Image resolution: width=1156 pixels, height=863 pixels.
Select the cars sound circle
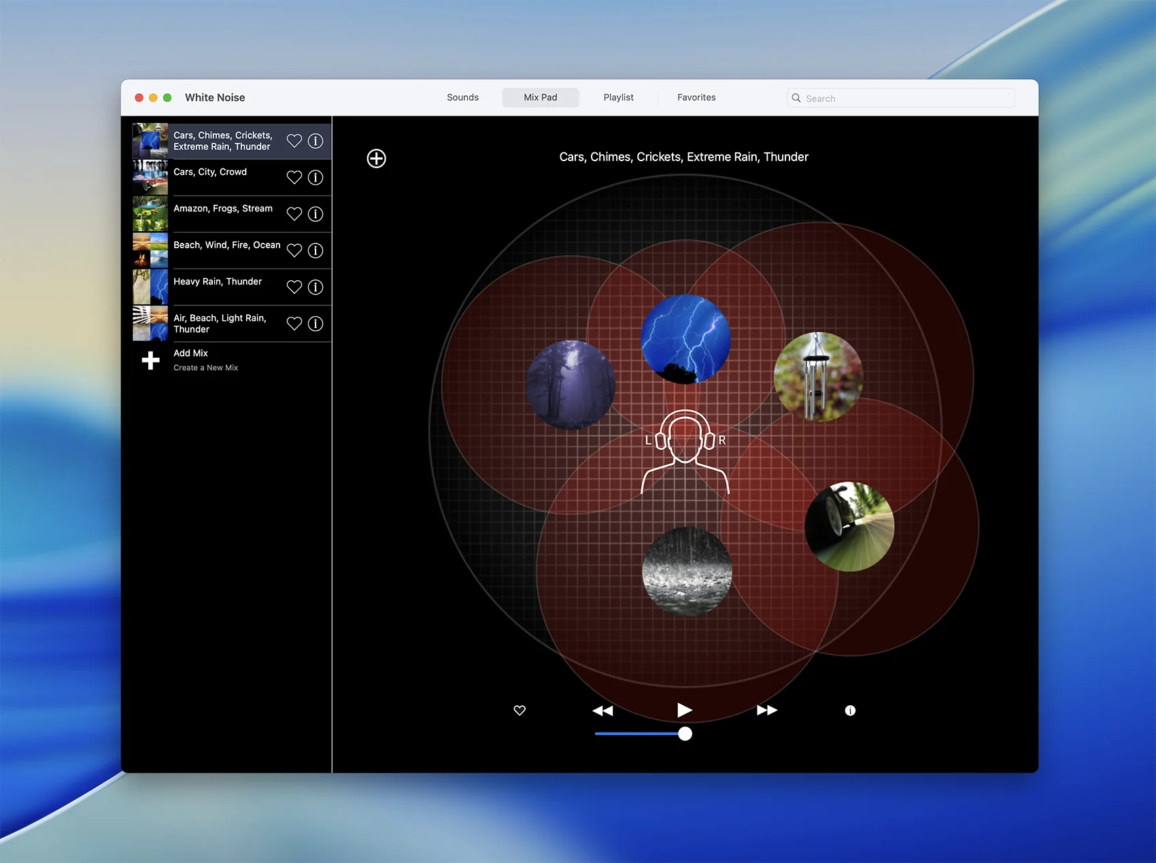point(849,526)
